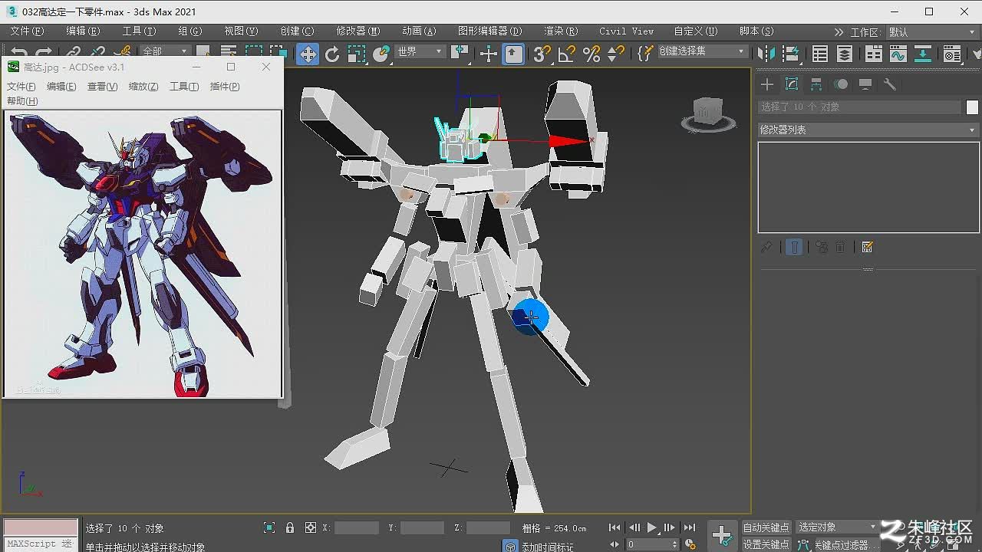Click the Pin Stack icon
This screenshot has height=552, width=982.
pyautogui.click(x=766, y=247)
